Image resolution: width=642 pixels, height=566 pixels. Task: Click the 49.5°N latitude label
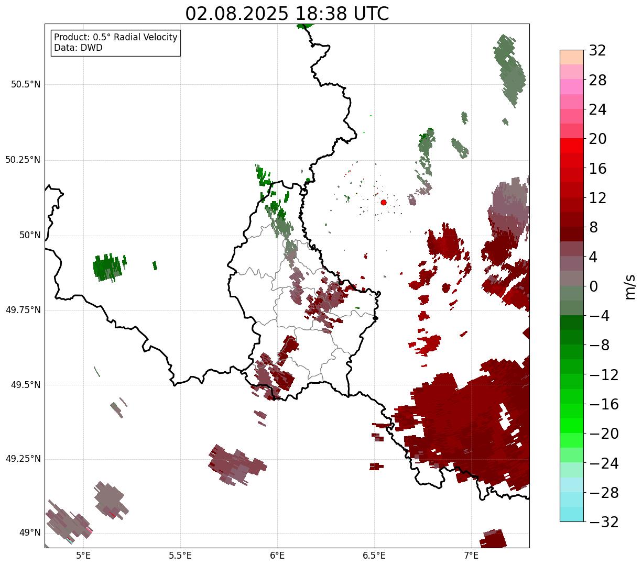pyautogui.click(x=26, y=385)
